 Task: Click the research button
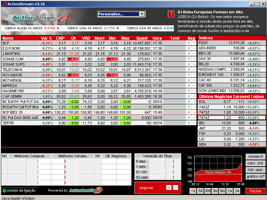pyautogui.click(x=256, y=156)
